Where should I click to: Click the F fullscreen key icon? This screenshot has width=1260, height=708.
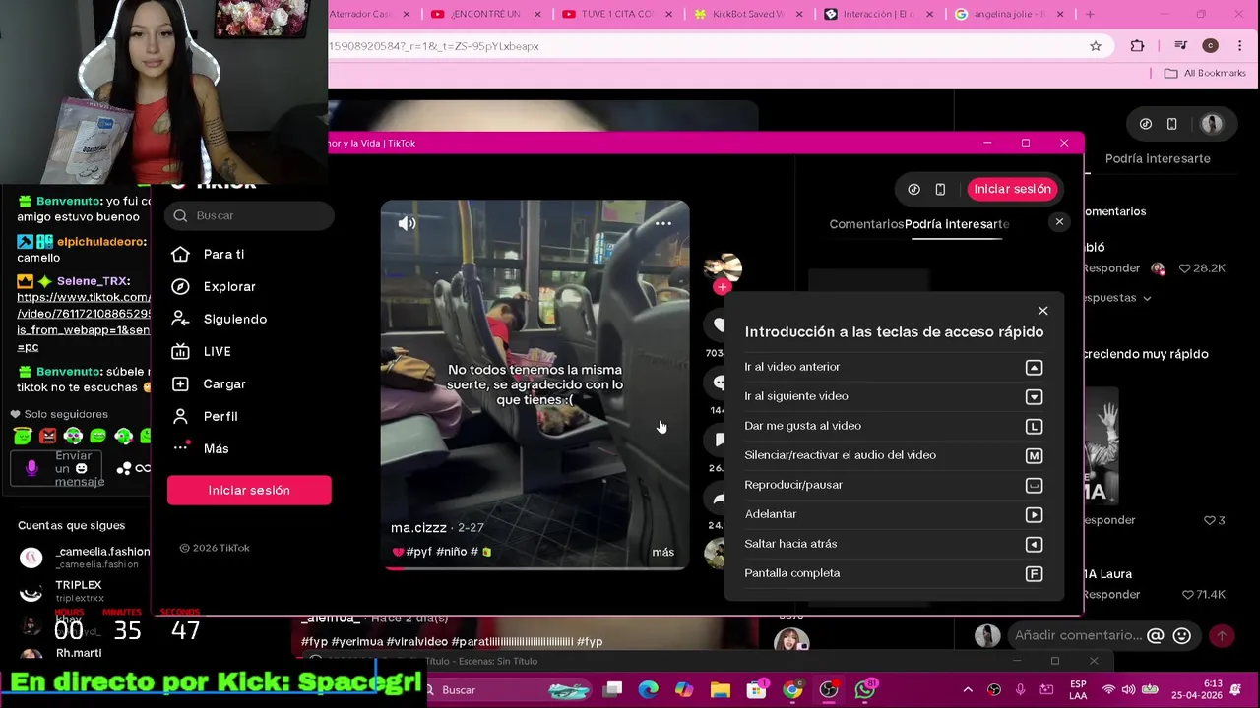[1034, 573]
